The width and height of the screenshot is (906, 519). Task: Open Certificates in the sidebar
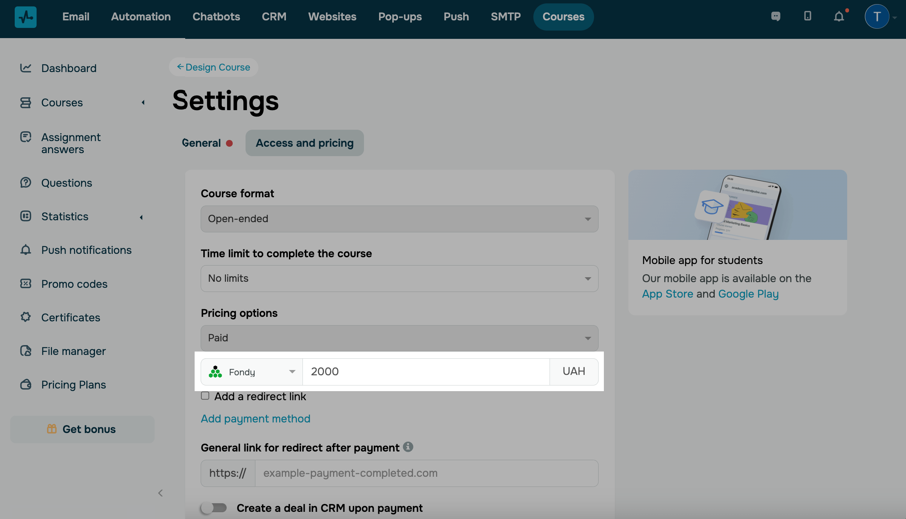pos(71,317)
